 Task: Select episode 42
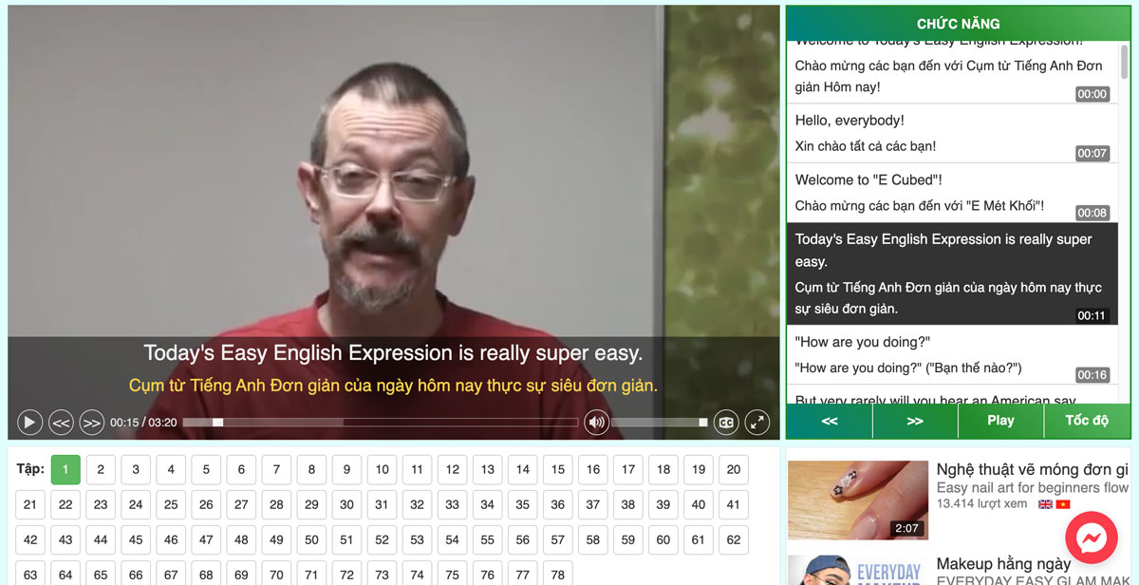click(30, 539)
